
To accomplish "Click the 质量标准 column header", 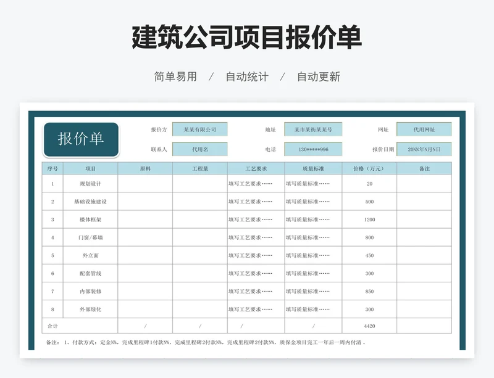I will [x=314, y=168].
